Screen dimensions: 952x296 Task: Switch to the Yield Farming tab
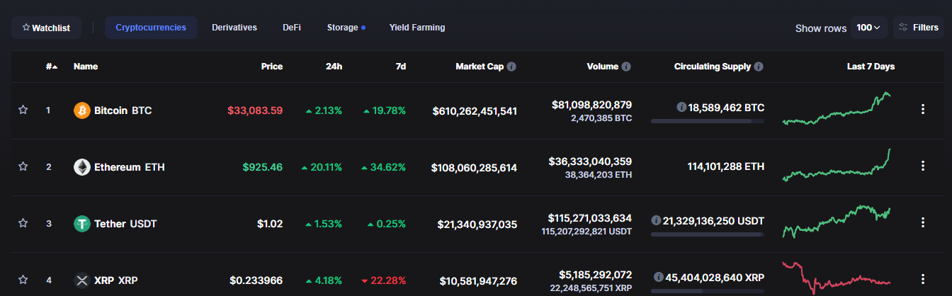pos(417,28)
